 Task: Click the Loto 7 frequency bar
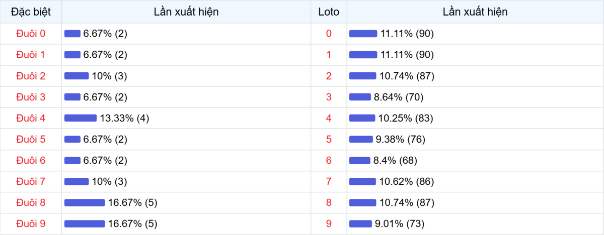pos(362,182)
